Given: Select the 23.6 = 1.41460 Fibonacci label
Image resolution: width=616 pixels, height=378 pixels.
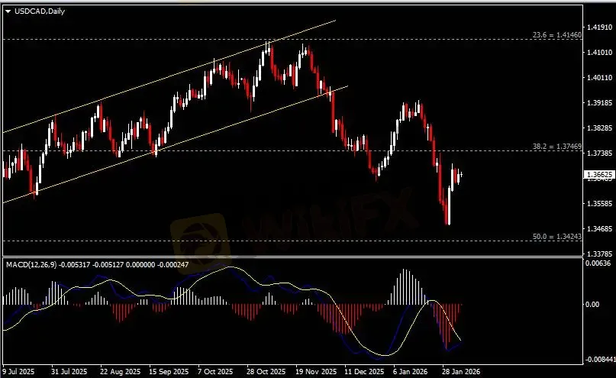Looking at the screenshot, I should [557, 35].
